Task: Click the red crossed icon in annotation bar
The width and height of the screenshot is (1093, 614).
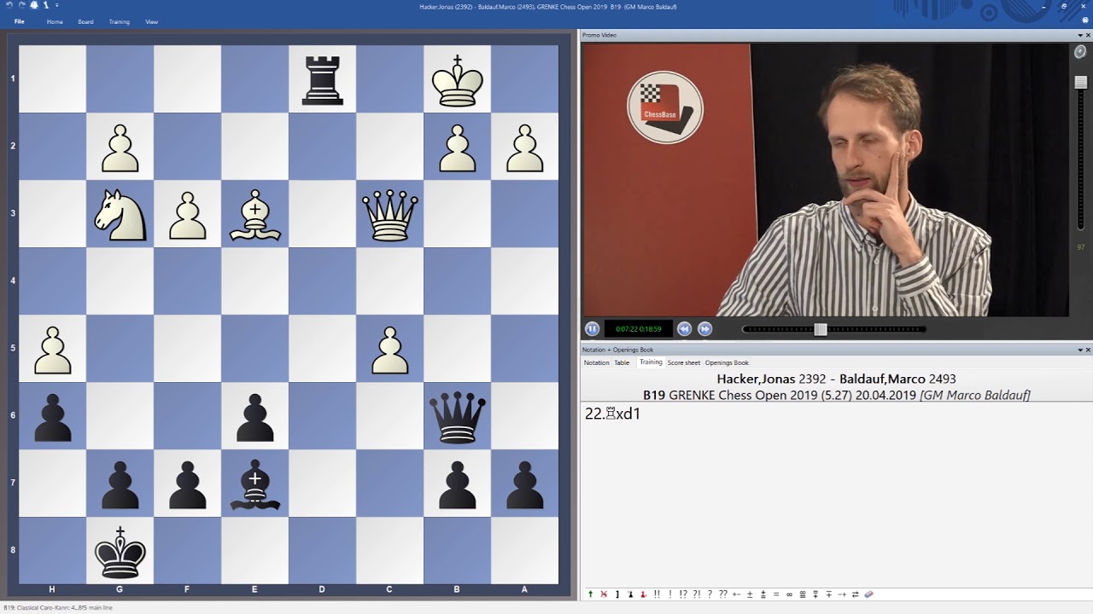Action: tap(604, 594)
